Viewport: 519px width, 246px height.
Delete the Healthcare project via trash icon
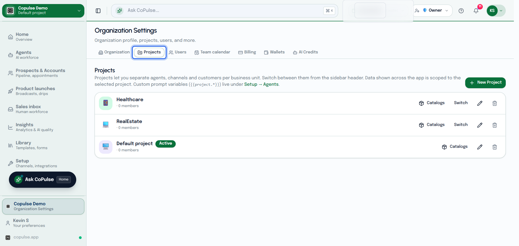tap(495, 103)
